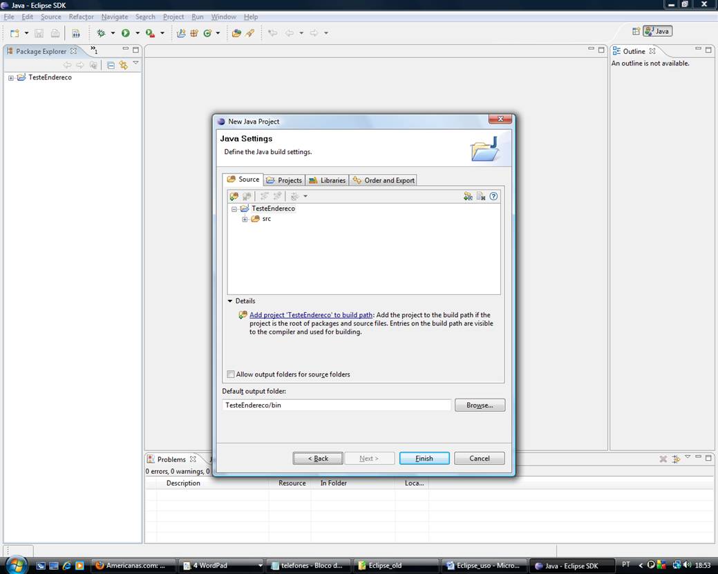The height and width of the screenshot is (574, 718).
Task: Click the new source folder icon in dialog toolbar
Action: pos(234,196)
